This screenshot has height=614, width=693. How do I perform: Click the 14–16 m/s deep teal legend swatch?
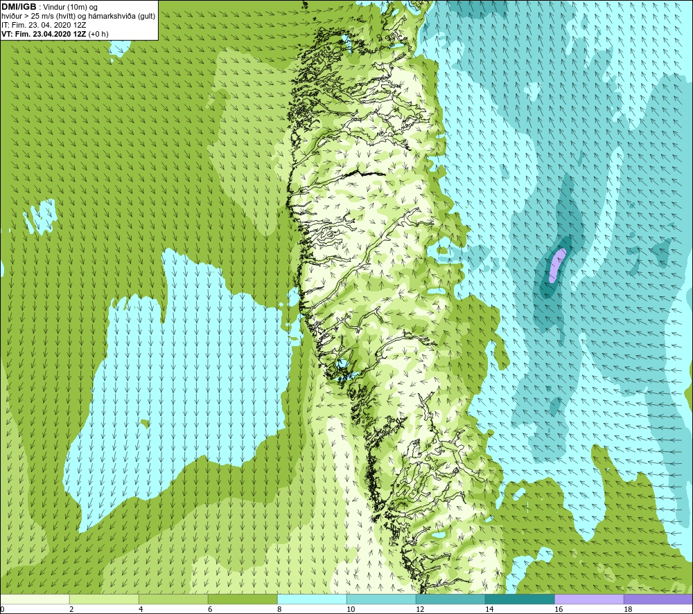[x=520, y=599]
